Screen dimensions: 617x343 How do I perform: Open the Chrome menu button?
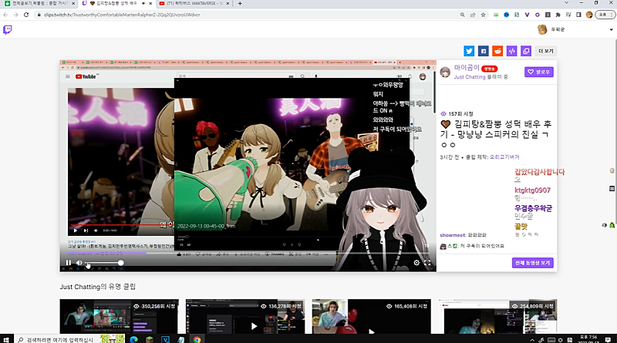(605, 15)
